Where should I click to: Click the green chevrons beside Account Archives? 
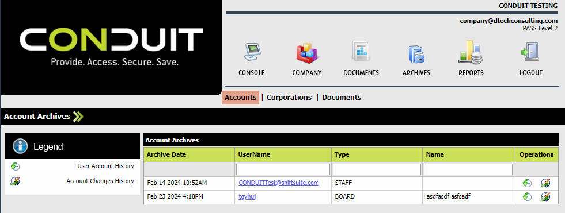(x=78, y=117)
